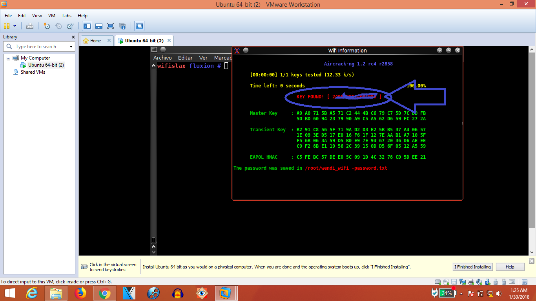
Task: Open the Archivo menu in the terminal
Action: click(162, 58)
